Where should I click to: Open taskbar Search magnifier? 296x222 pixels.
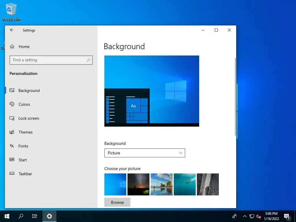click(21, 216)
